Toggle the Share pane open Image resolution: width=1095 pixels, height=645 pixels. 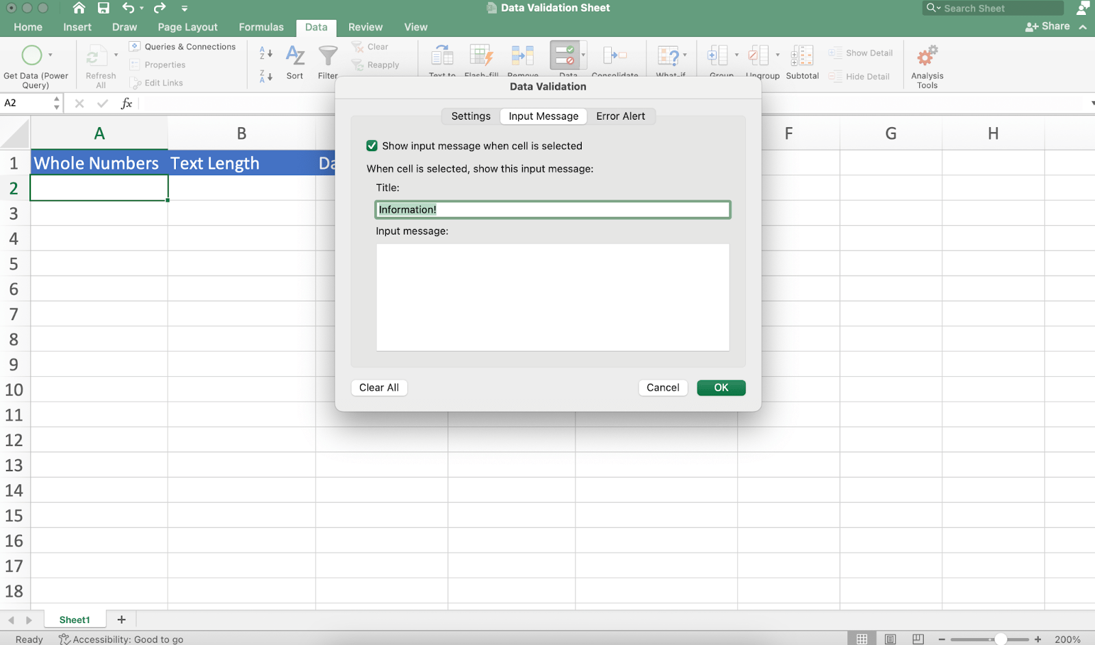pyautogui.click(x=1048, y=26)
